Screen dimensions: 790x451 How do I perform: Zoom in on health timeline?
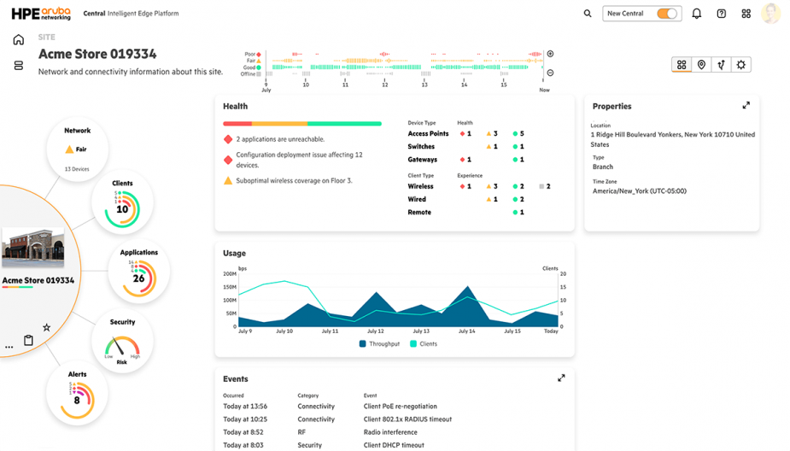click(x=550, y=54)
